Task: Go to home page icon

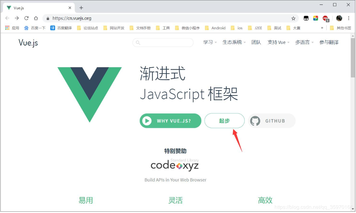Action: tap(36, 18)
